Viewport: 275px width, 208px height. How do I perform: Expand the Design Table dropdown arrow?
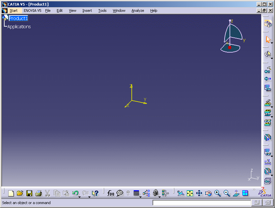point(140,197)
